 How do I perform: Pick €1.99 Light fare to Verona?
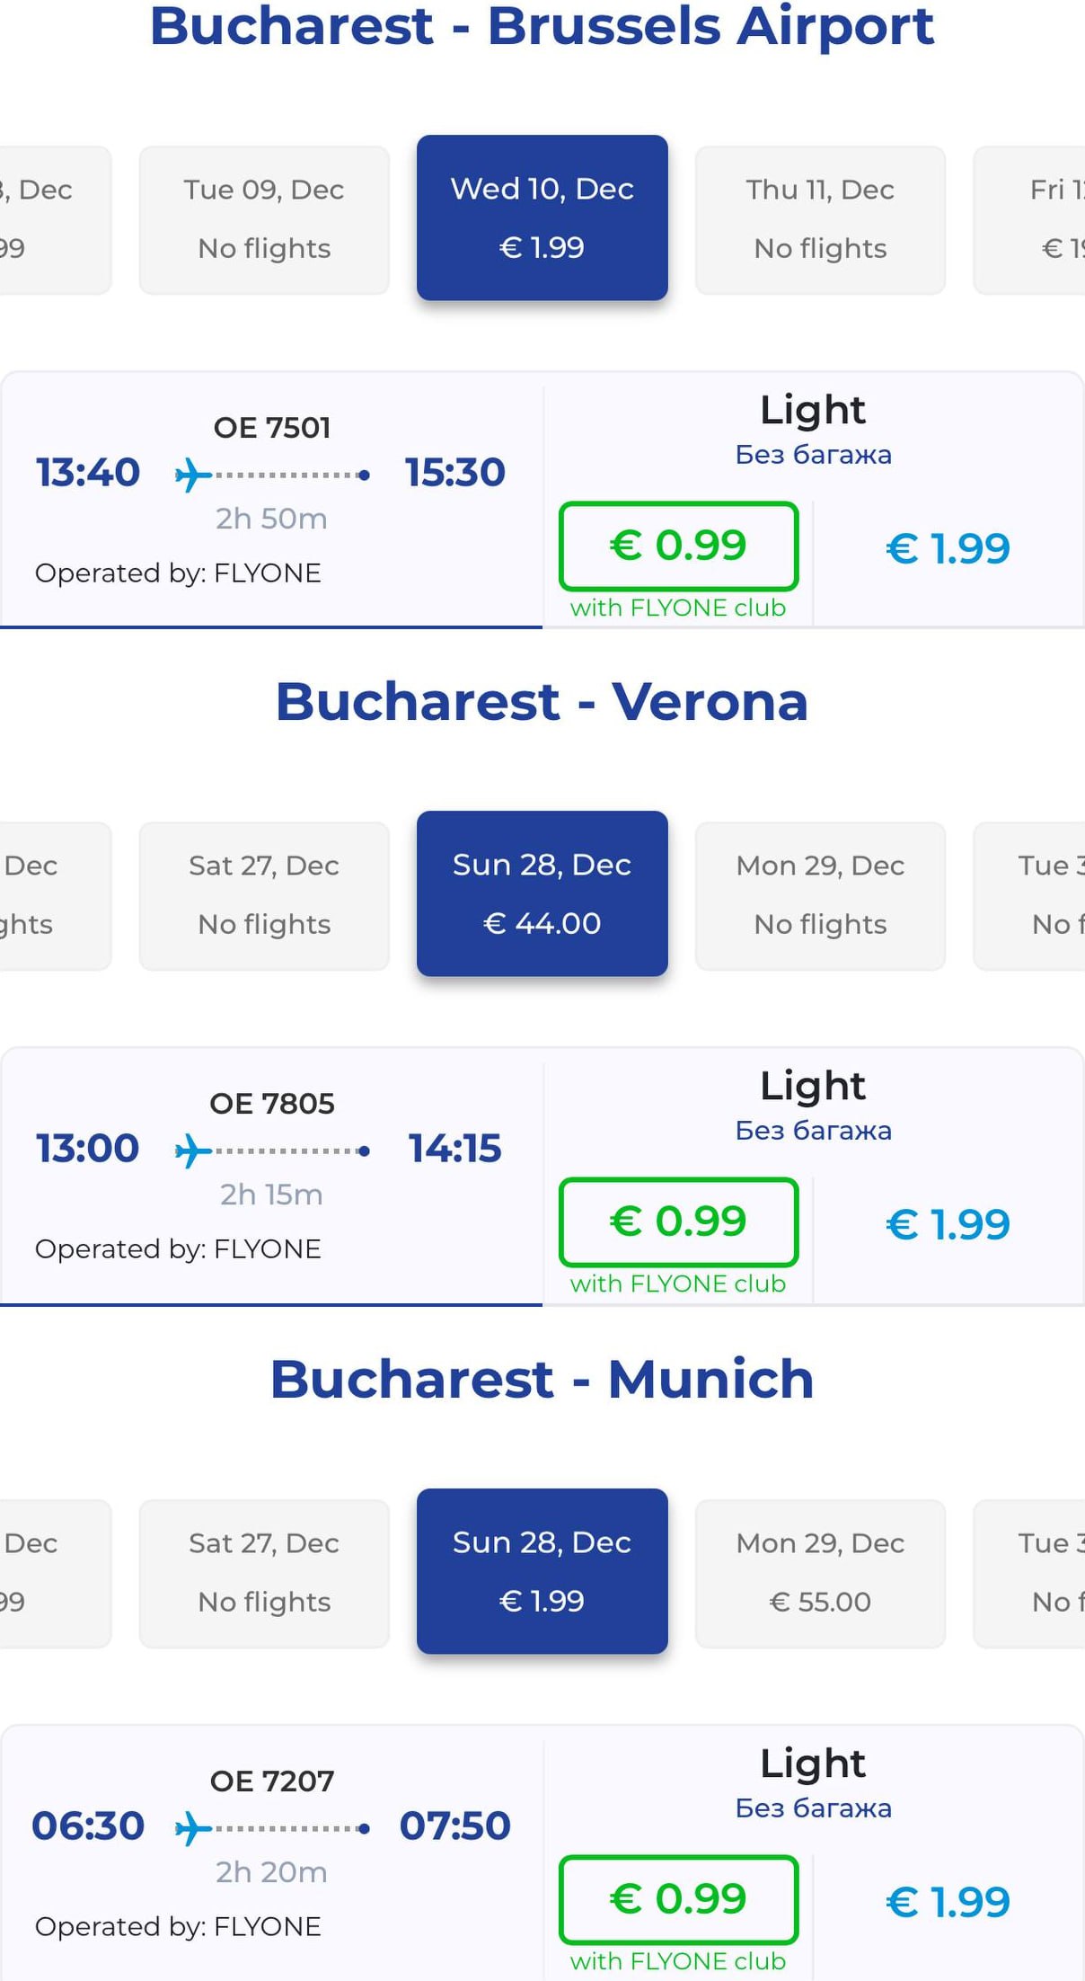pyautogui.click(x=948, y=1224)
